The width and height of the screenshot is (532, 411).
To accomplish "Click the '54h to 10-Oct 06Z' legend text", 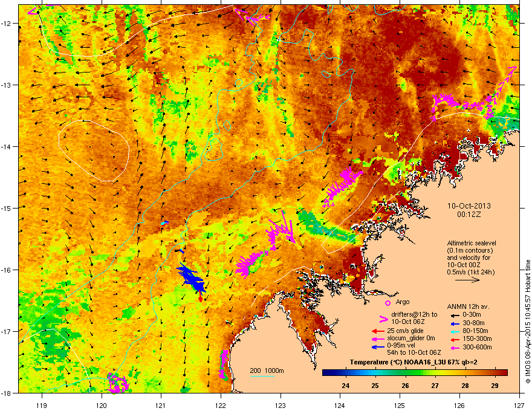I will [x=414, y=352].
